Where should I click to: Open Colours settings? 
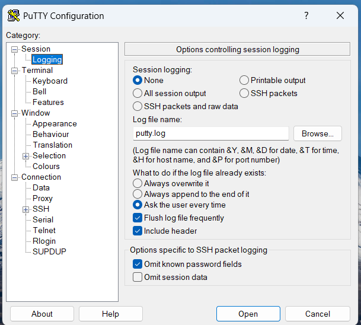click(x=46, y=166)
